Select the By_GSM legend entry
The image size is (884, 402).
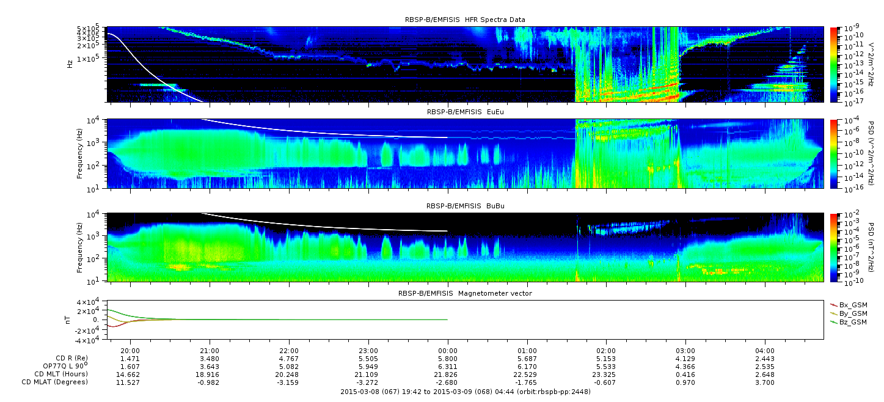tap(848, 313)
